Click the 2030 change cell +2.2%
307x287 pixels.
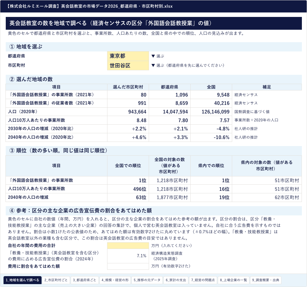coord(128,129)
